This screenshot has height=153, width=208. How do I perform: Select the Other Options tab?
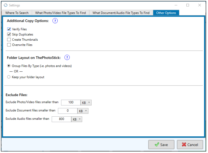[166, 13]
